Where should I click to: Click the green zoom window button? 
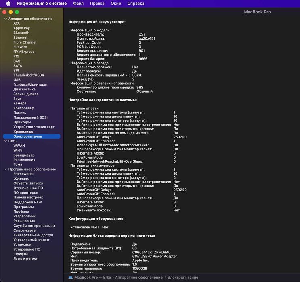click(17, 12)
